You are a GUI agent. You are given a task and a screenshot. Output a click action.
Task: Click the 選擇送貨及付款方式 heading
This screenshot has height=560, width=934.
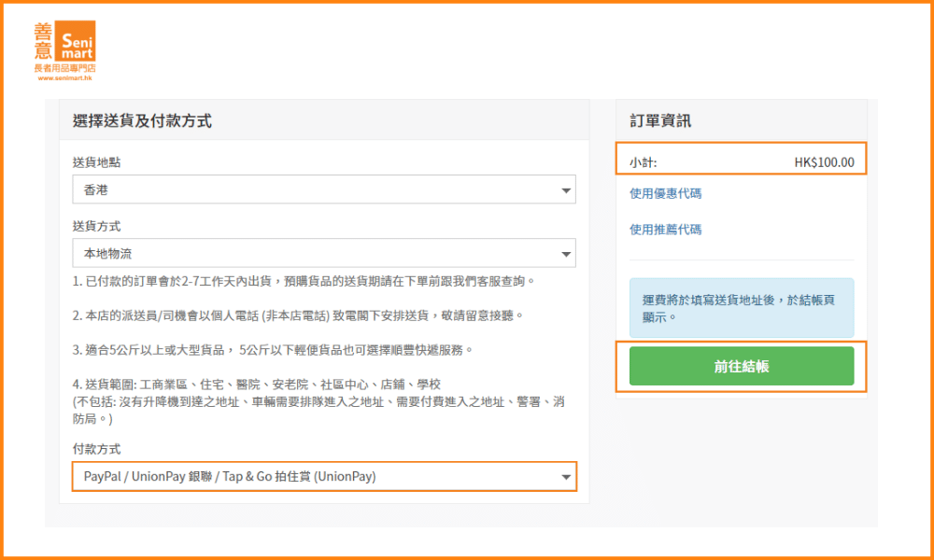point(142,120)
